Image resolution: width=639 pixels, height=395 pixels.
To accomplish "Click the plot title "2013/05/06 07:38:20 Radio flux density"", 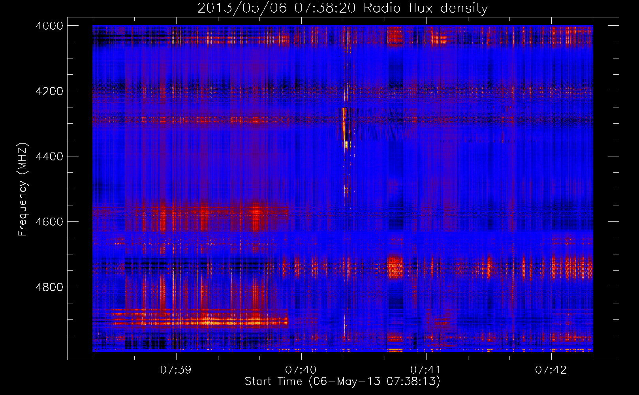I will (x=342, y=8).
